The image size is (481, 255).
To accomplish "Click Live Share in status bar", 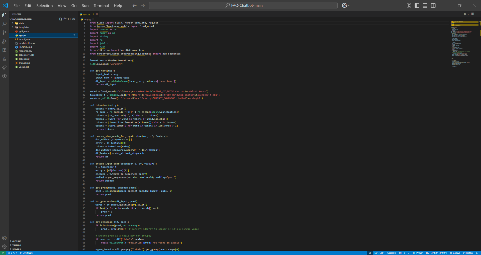I will 26,253.
